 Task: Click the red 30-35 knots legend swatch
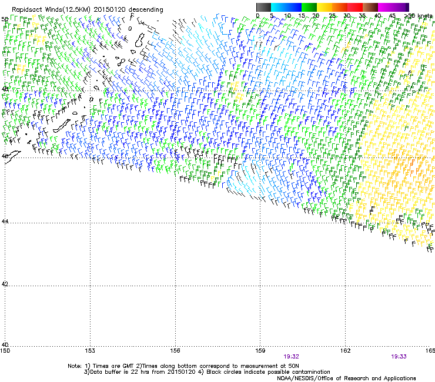point(355,7)
